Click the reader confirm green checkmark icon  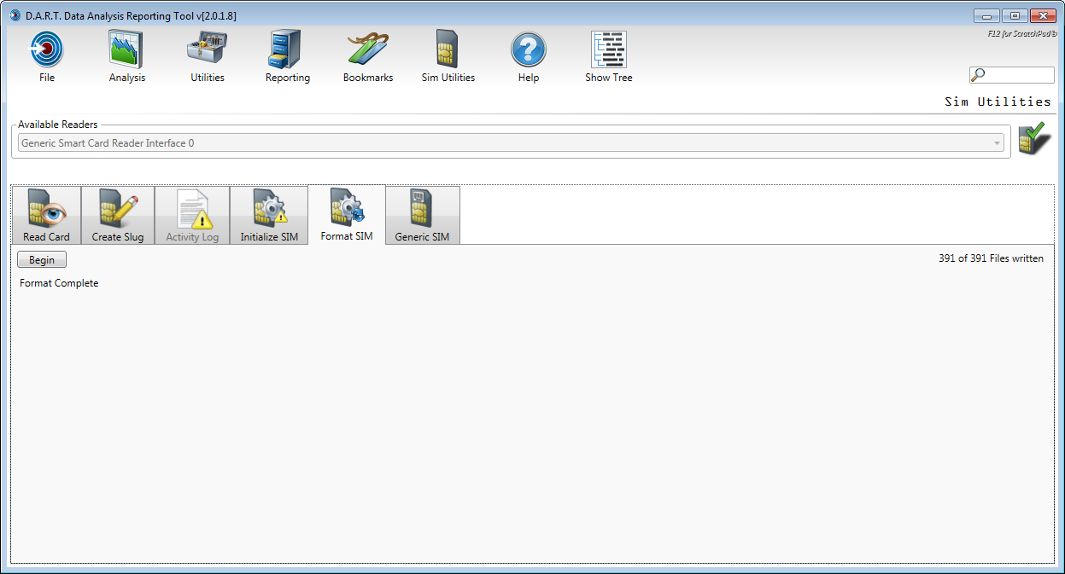(1035, 139)
